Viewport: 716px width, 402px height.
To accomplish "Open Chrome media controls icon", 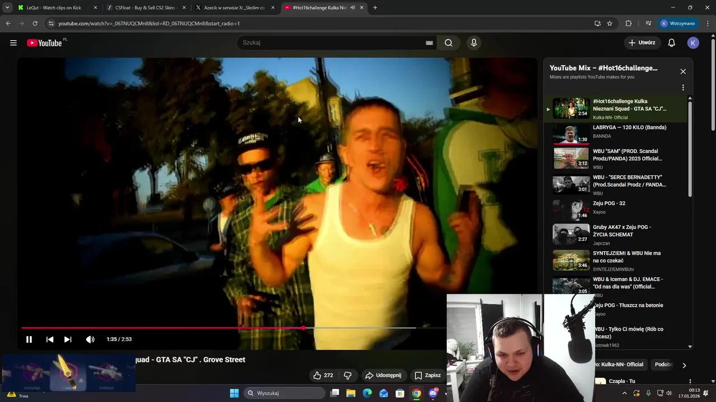I will 648,23.
